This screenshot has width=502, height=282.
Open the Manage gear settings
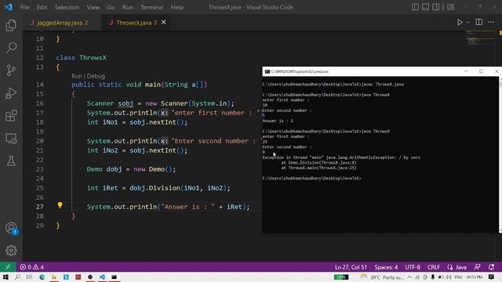[11, 251]
